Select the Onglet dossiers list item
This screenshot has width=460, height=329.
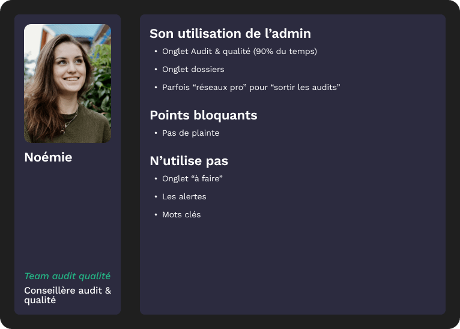(x=193, y=70)
